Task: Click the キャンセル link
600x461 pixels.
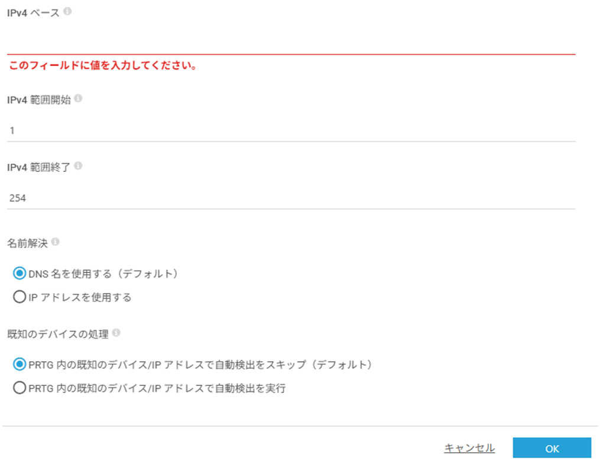Action: 469,448
